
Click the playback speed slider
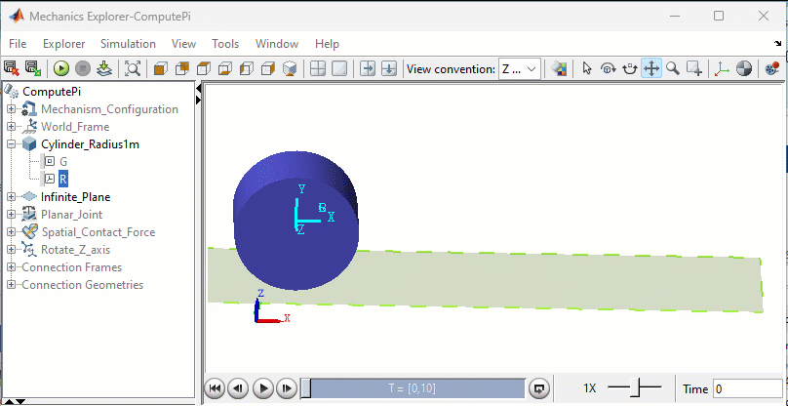click(635, 388)
